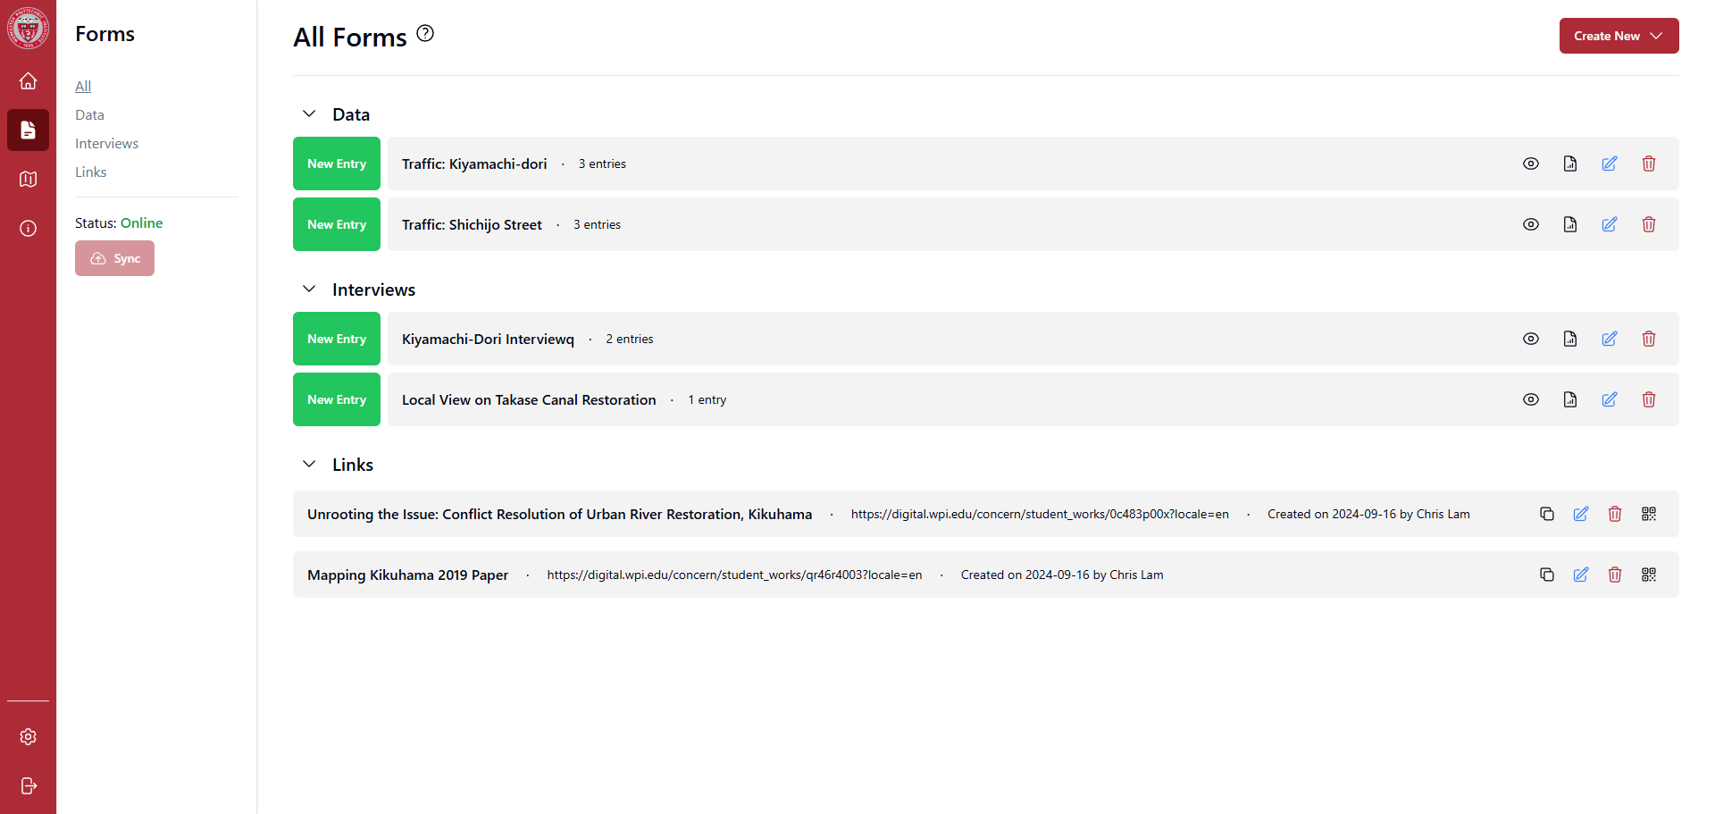Show QR code for Mapping Kikuhama paper
The height and width of the screenshot is (814, 1715).
pyautogui.click(x=1648, y=575)
